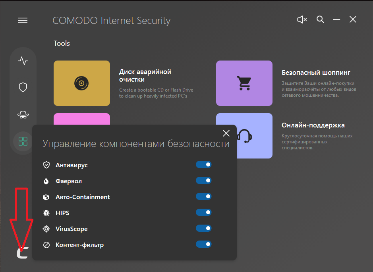
Task: Click the Безопасный шоппинг cart tile
Action: pyautogui.click(x=244, y=83)
